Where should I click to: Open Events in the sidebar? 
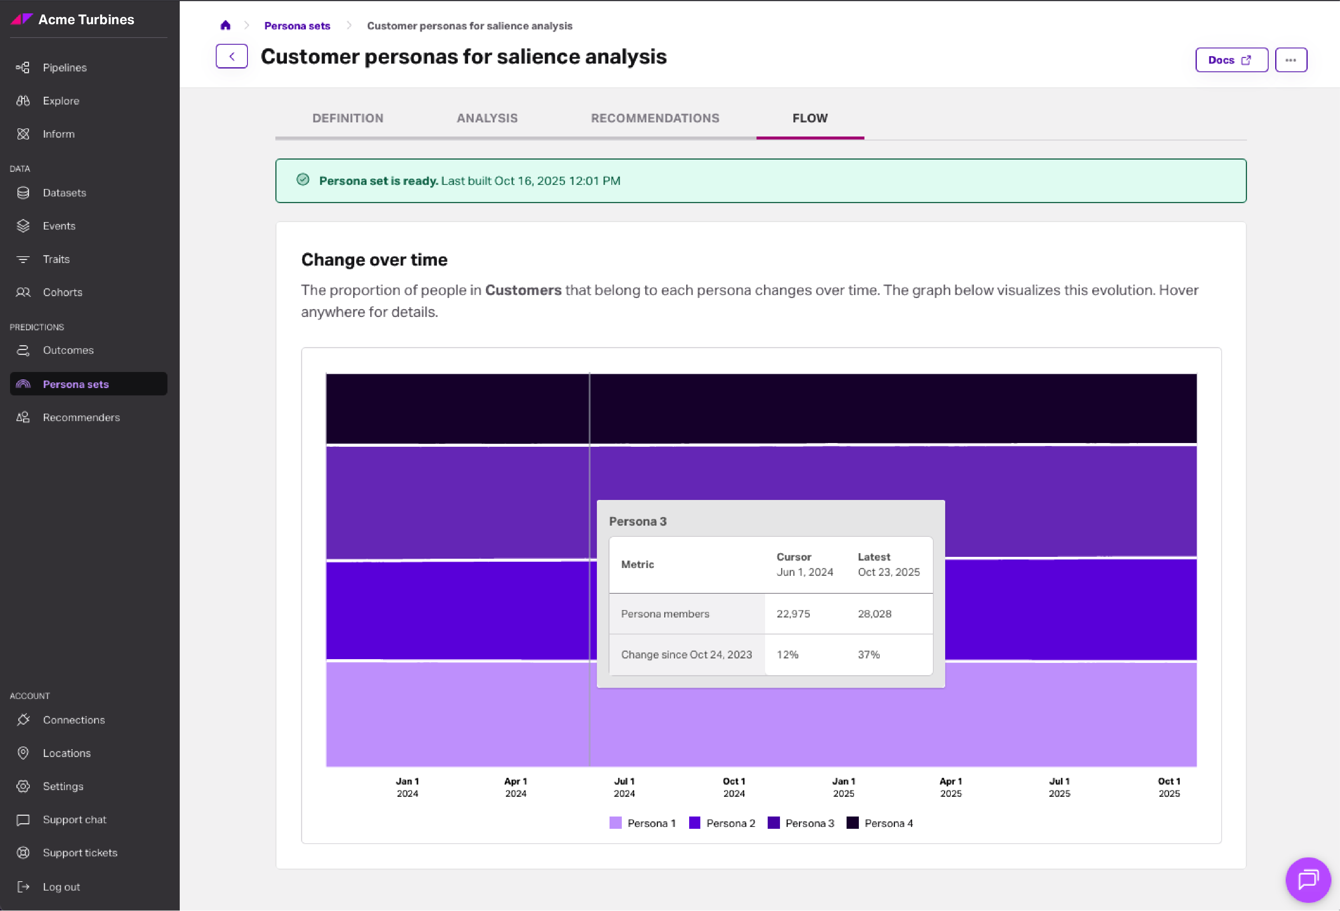[x=59, y=226]
